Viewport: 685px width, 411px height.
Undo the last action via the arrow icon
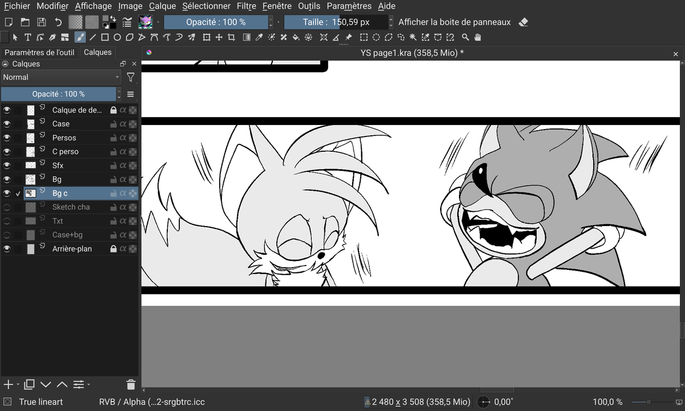(x=58, y=22)
